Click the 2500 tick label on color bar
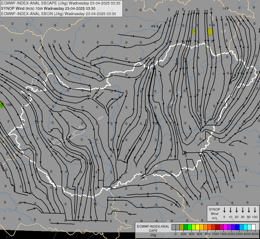 pyautogui.click(x=239, y=234)
